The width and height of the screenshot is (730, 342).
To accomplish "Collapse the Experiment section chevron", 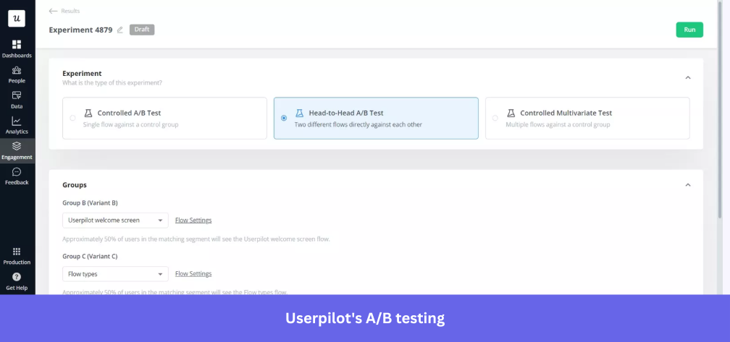I will pyautogui.click(x=688, y=77).
